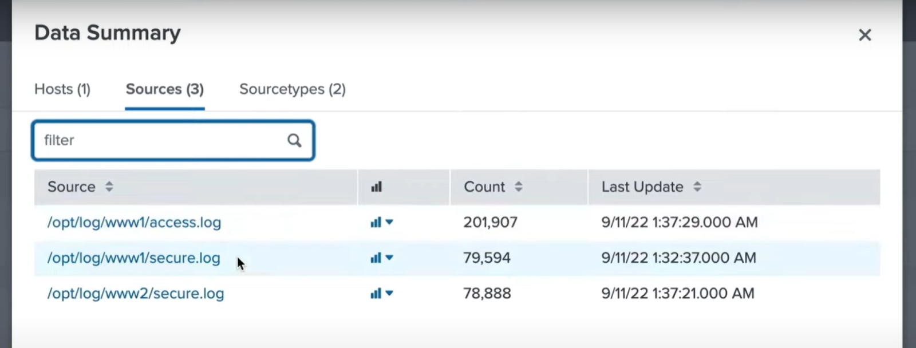The height and width of the screenshot is (348, 916).
Task: Click bar chart icon for /opt/log/www1/access.log
Action: tap(376, 222)
